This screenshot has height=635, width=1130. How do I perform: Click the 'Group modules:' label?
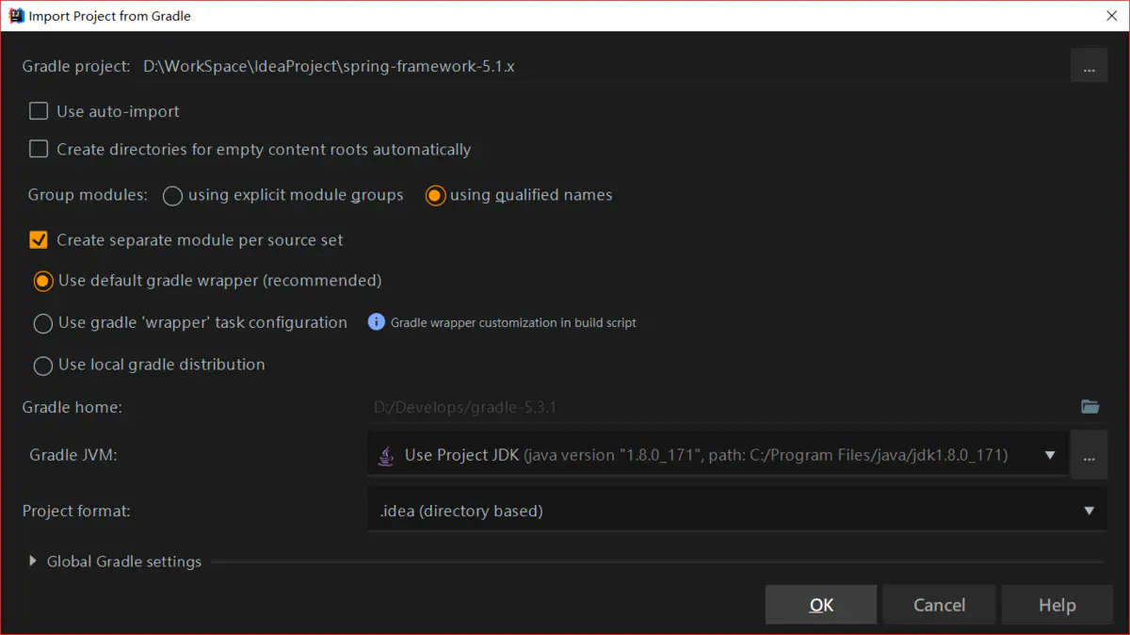(x=88, y=195)
